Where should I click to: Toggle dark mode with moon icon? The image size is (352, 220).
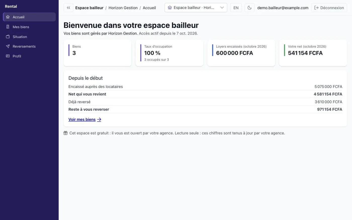(x=249, y=8)
